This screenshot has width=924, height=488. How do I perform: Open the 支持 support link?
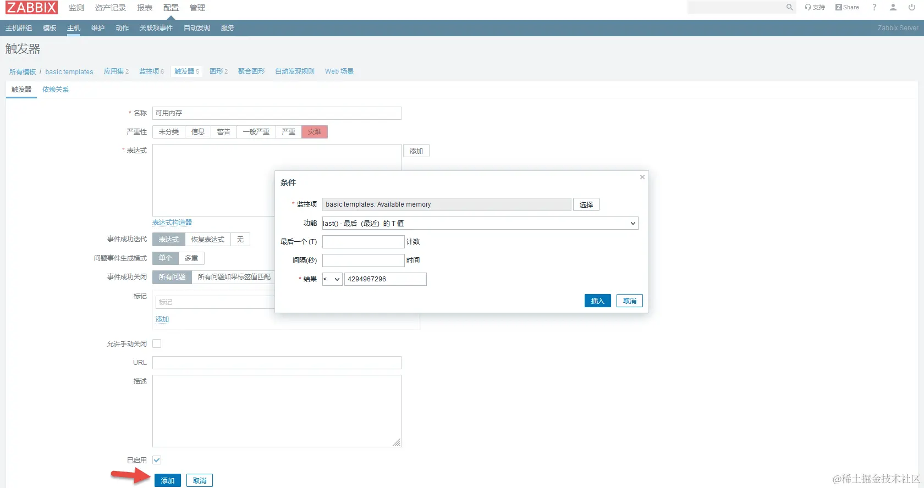pos(815,7)
